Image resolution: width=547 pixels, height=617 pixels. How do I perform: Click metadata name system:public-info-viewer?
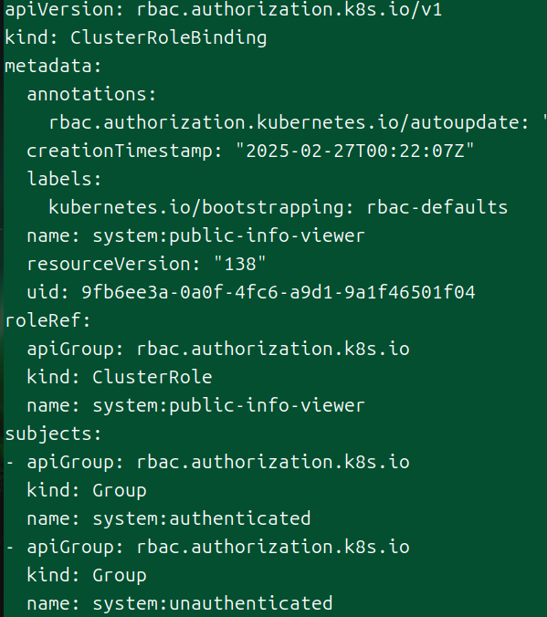tap(228, 235)
